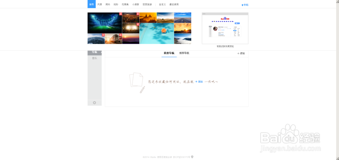Select the sea of clouds mountain skin
This screenshot has height=160, width=339.
pos(183,39)
